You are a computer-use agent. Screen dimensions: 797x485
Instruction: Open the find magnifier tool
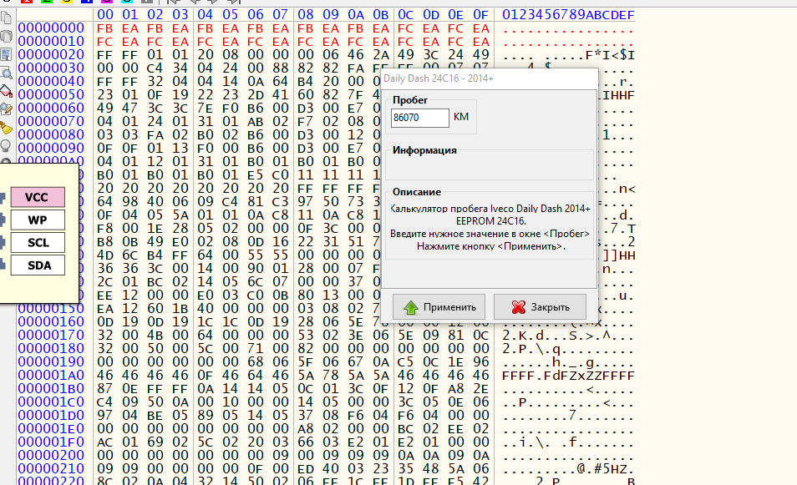(x=6, y=73)
